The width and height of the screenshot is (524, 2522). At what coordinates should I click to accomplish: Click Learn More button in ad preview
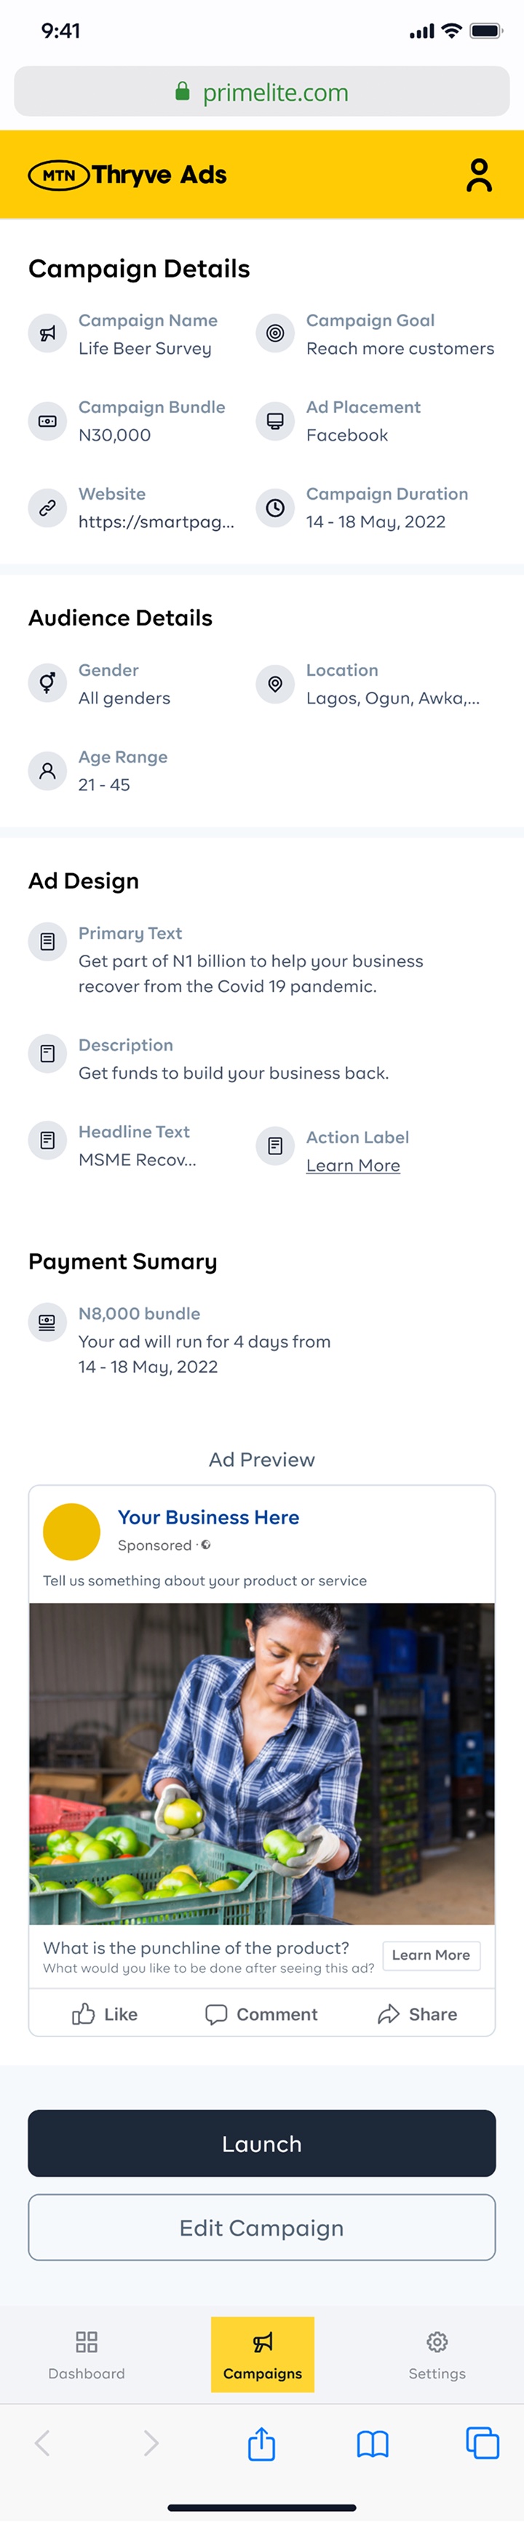[x=431, y=1955]
